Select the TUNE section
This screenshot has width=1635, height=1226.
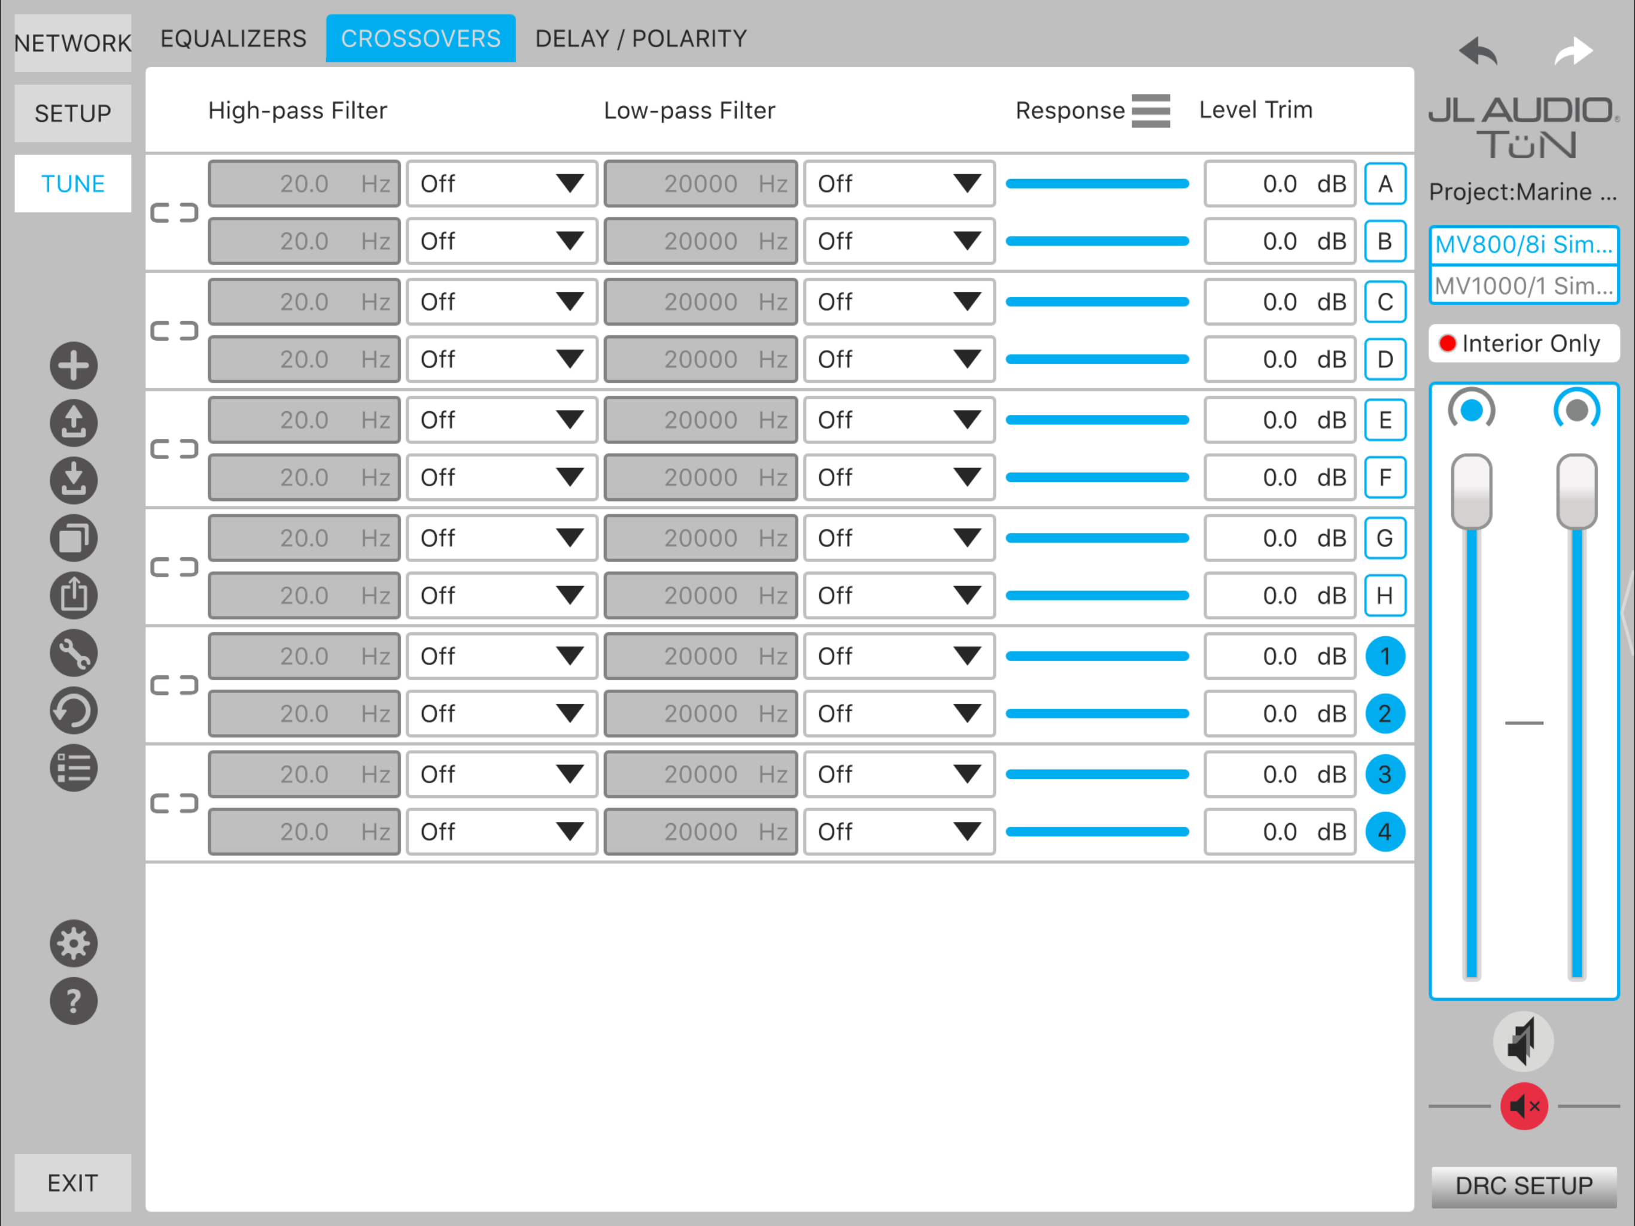tap(73, 183)
